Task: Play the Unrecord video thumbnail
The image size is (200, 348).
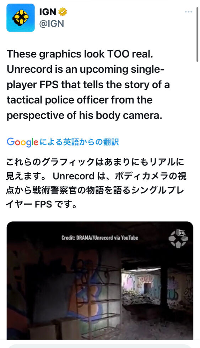Action: pos(100,280)
